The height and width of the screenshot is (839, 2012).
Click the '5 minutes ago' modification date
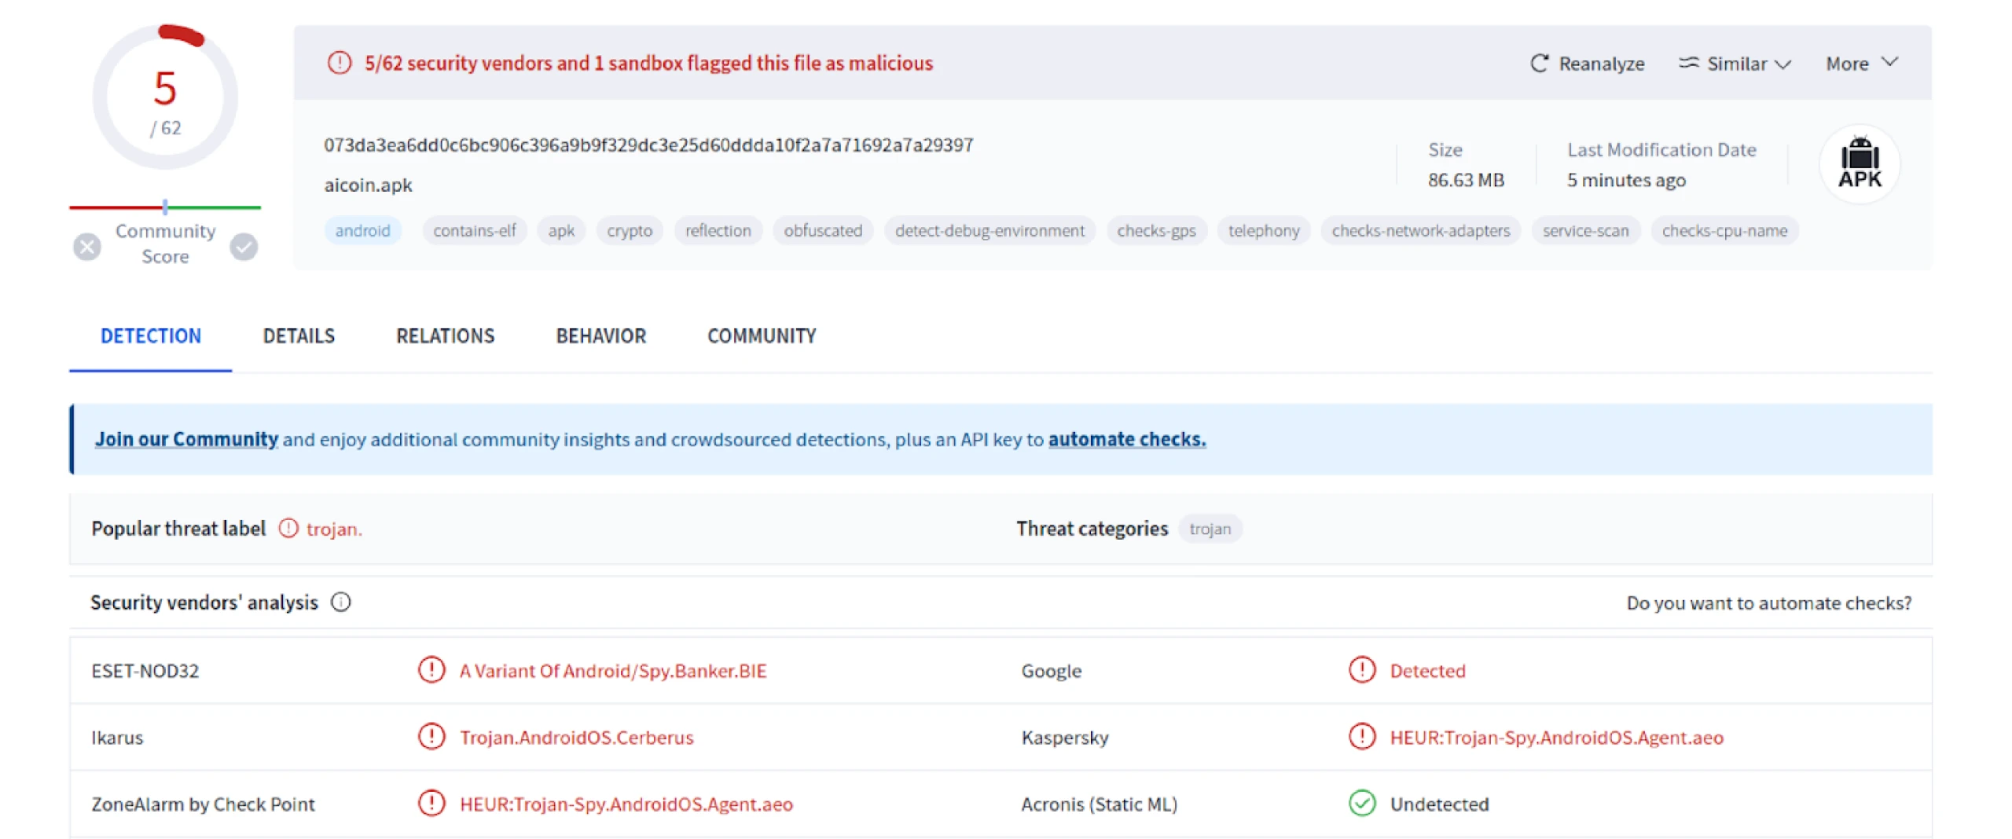tap(1626, 181)
